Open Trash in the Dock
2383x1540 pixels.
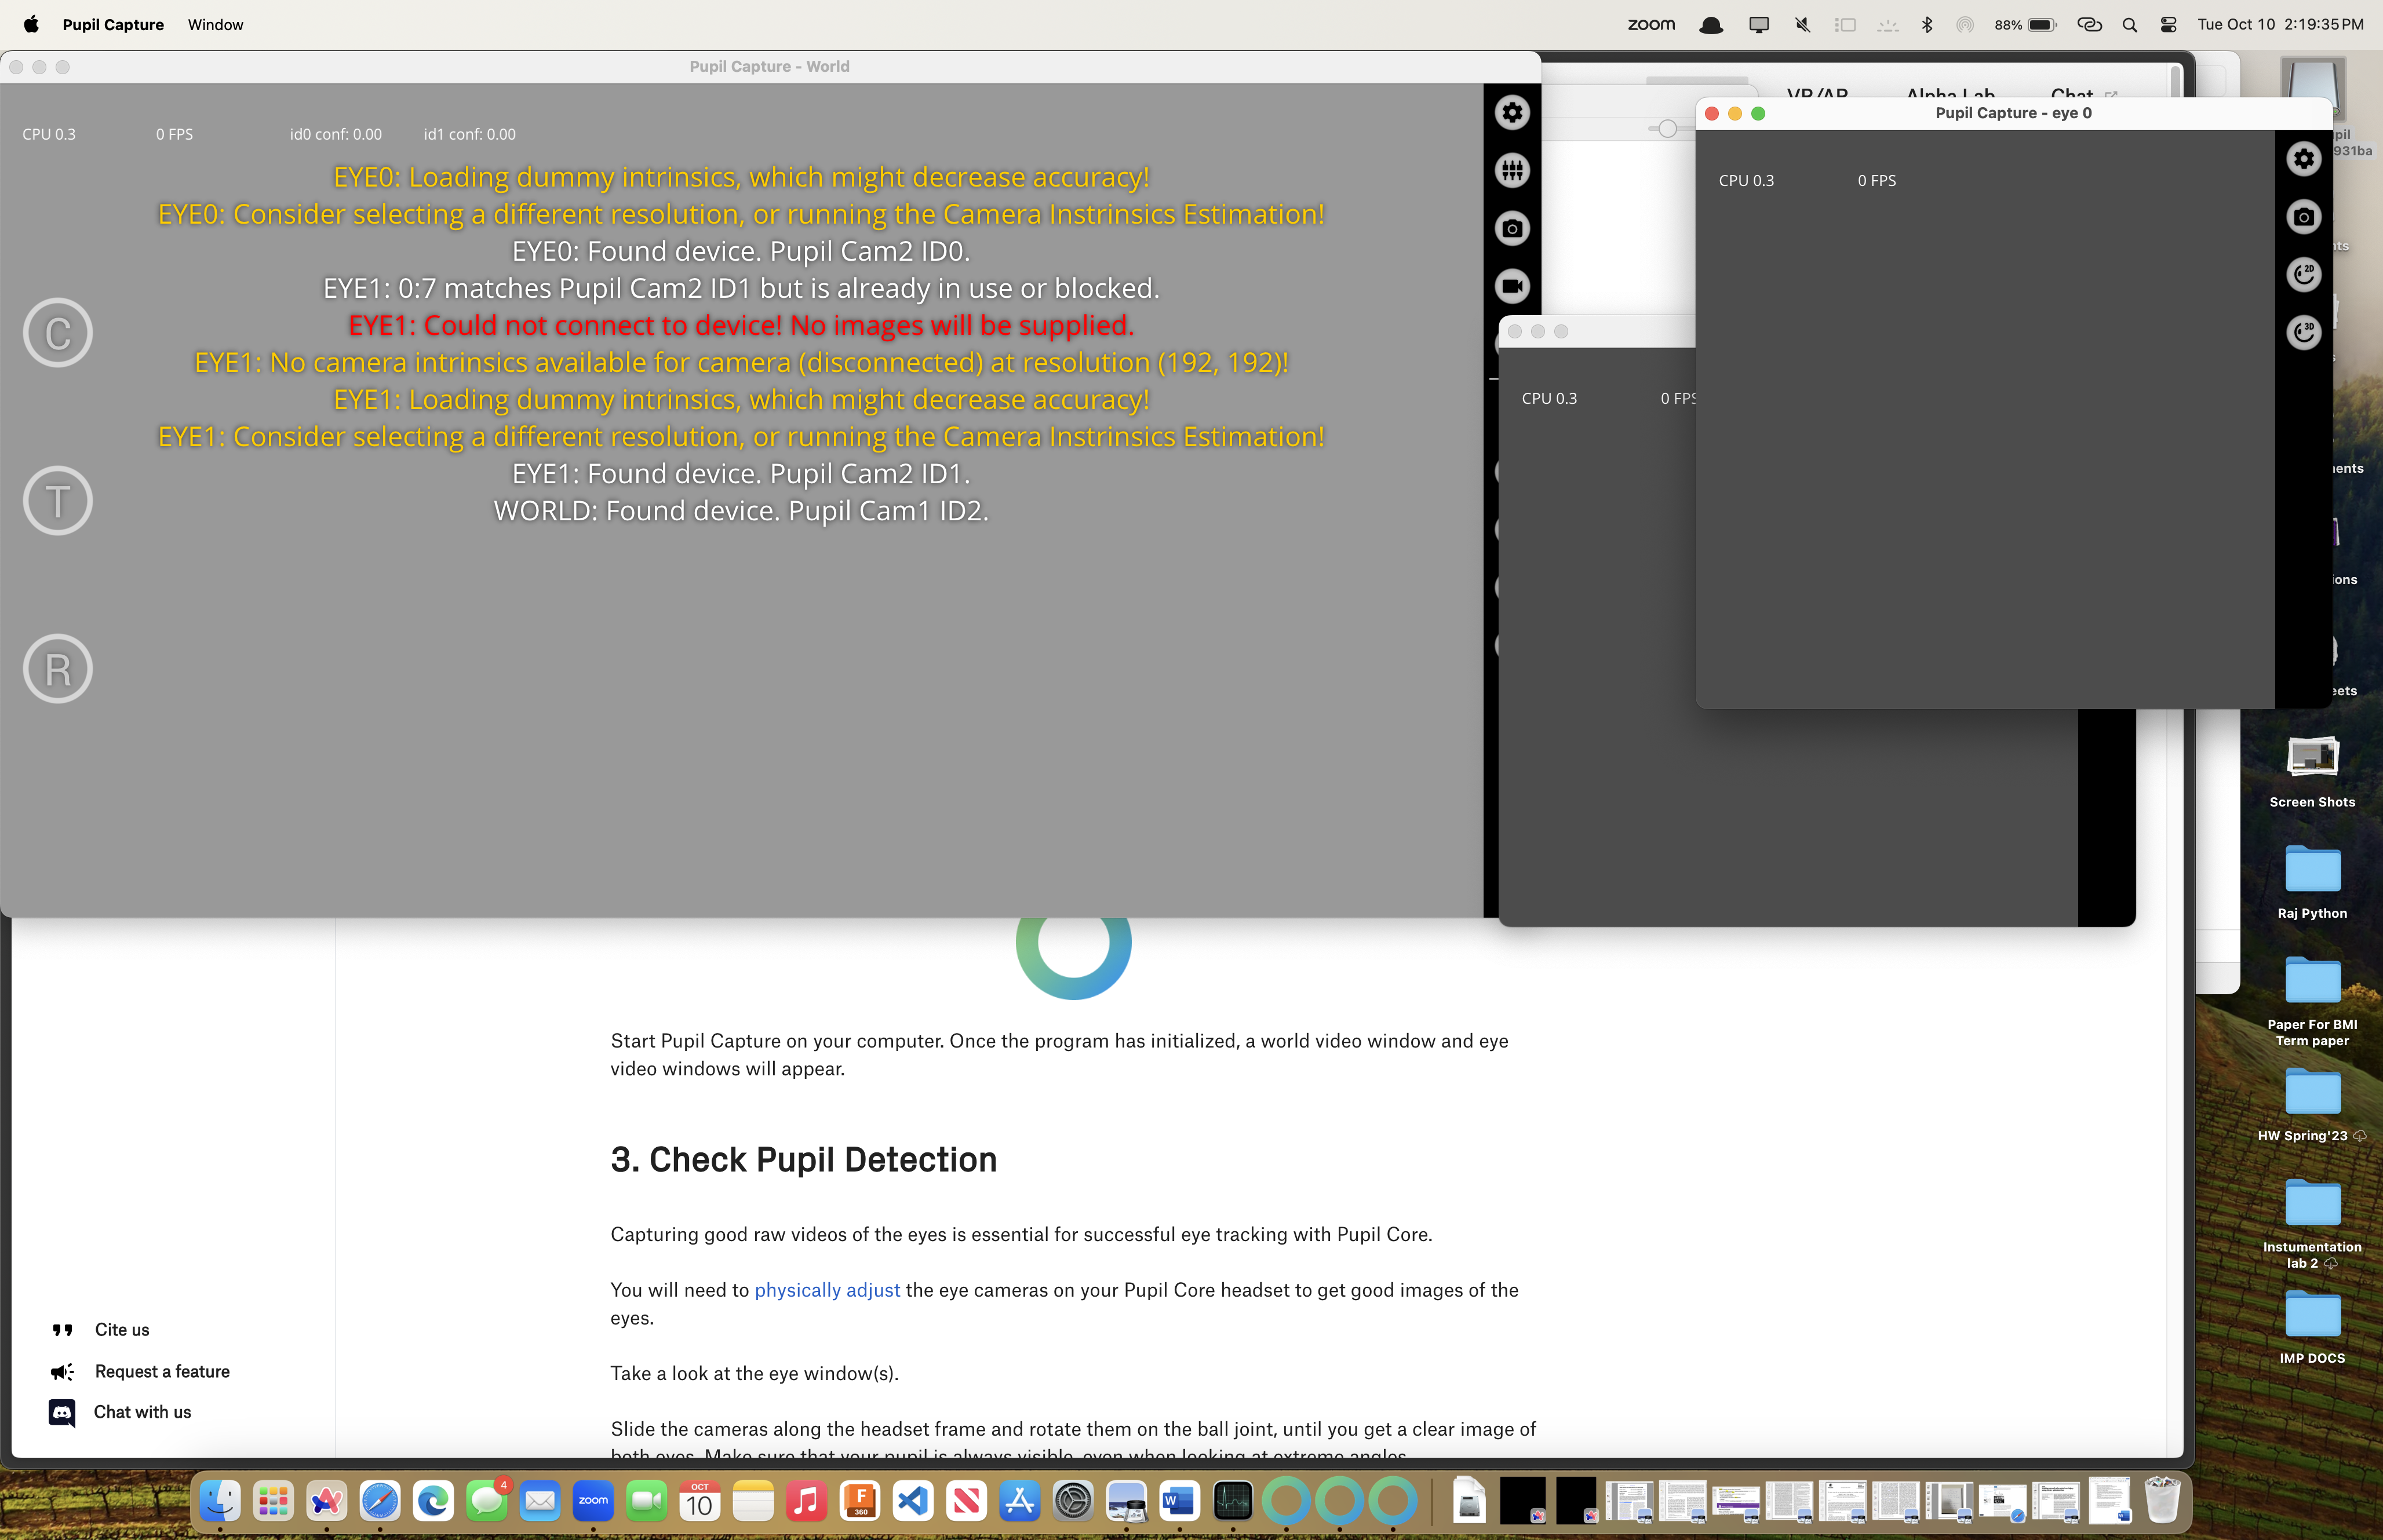pos(2162,1501)
